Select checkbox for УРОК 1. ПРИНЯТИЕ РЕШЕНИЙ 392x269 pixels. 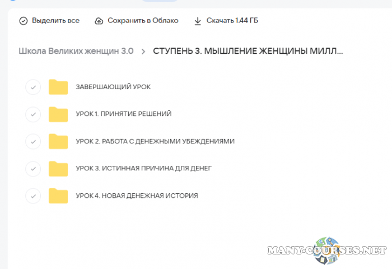coord(33,114)
